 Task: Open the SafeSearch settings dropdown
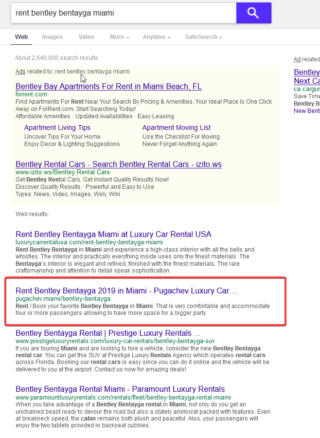tap(204, 37)
